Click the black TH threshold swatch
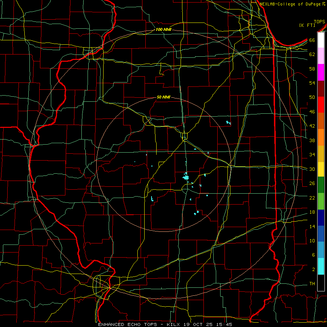The width and height of the screenshot is (327, 327). pos(321,283)
